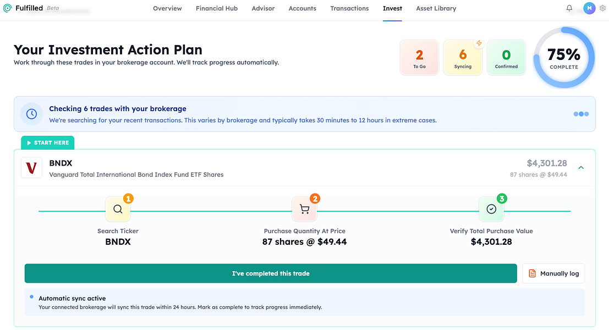The width and height of the screenshot is (609, 330).
Task: Click the Syncing count card
Action: (x=463, y=57)
